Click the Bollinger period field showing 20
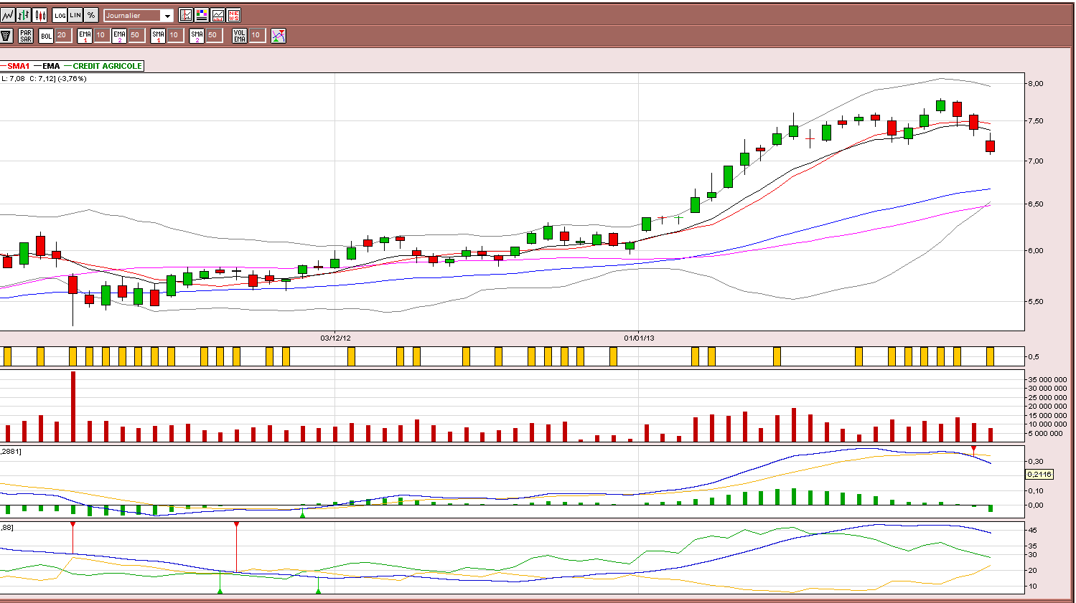 point(62,35)
